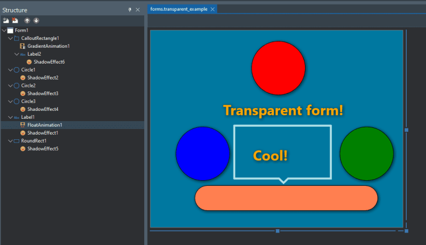Click the ShadowEffect5 effect icon
The height and width of the screenshot is (245, 426).
point(23,149)
